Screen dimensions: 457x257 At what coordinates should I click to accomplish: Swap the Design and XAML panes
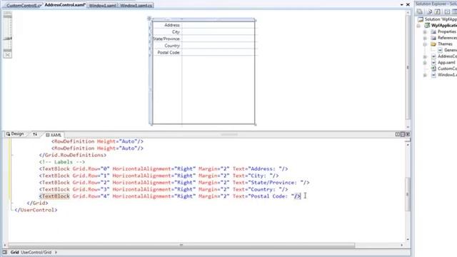pos(35,134)
